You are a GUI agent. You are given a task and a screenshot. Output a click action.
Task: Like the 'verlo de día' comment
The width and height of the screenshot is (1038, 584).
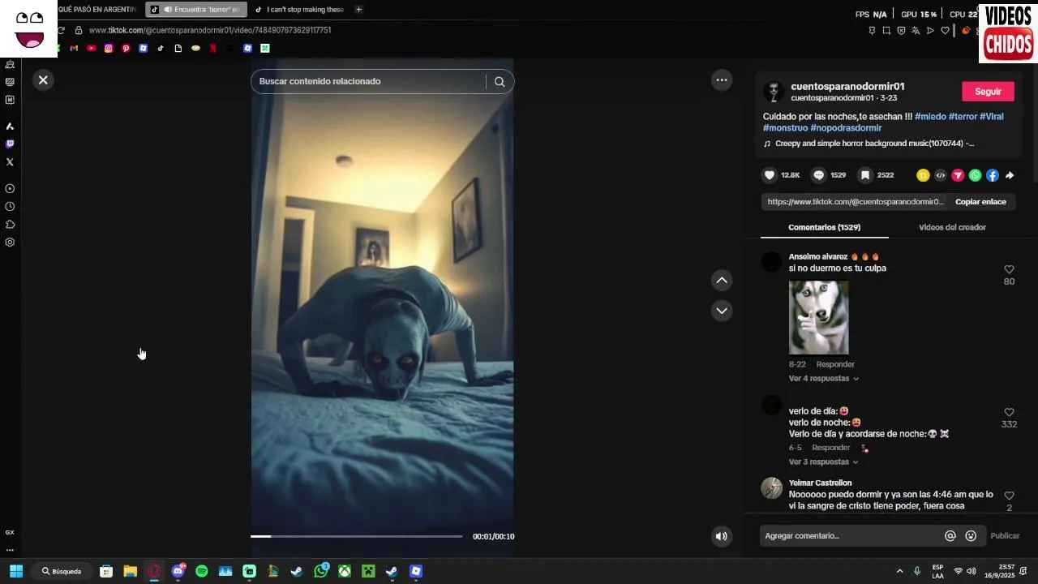1009,412
